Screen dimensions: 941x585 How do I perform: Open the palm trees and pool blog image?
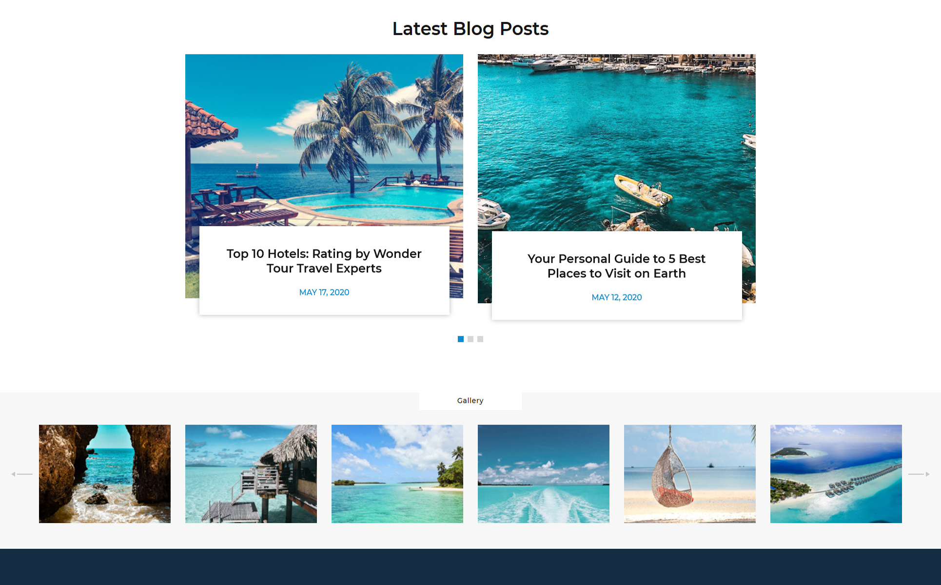coord(324,140)
